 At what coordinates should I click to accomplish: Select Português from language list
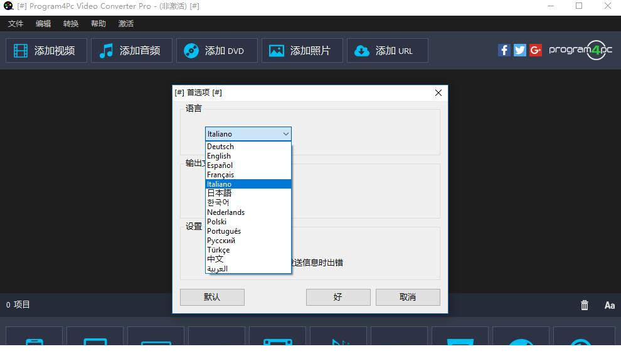coord(248,231)
